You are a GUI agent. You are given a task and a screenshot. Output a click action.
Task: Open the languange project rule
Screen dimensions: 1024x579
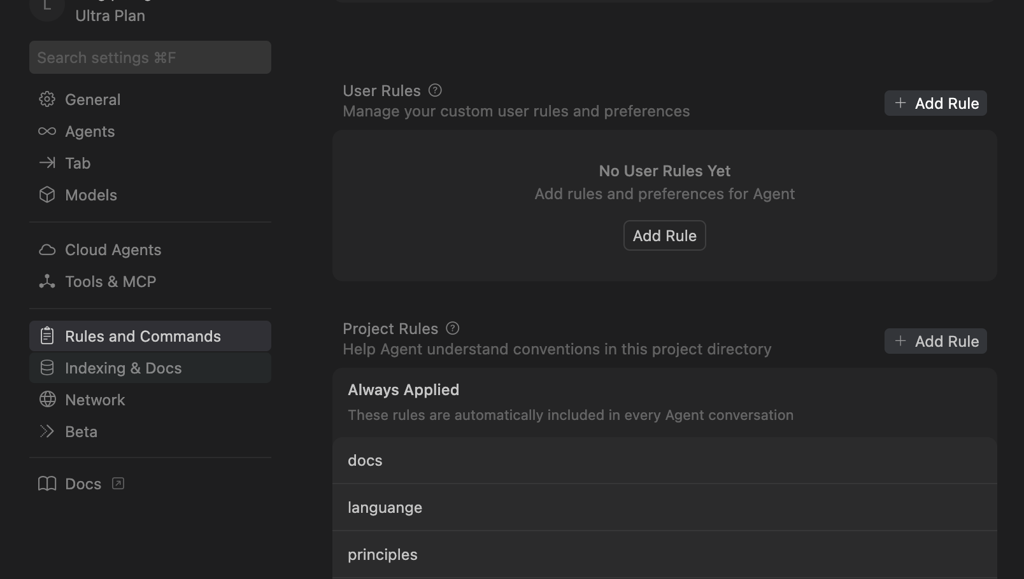664,508
